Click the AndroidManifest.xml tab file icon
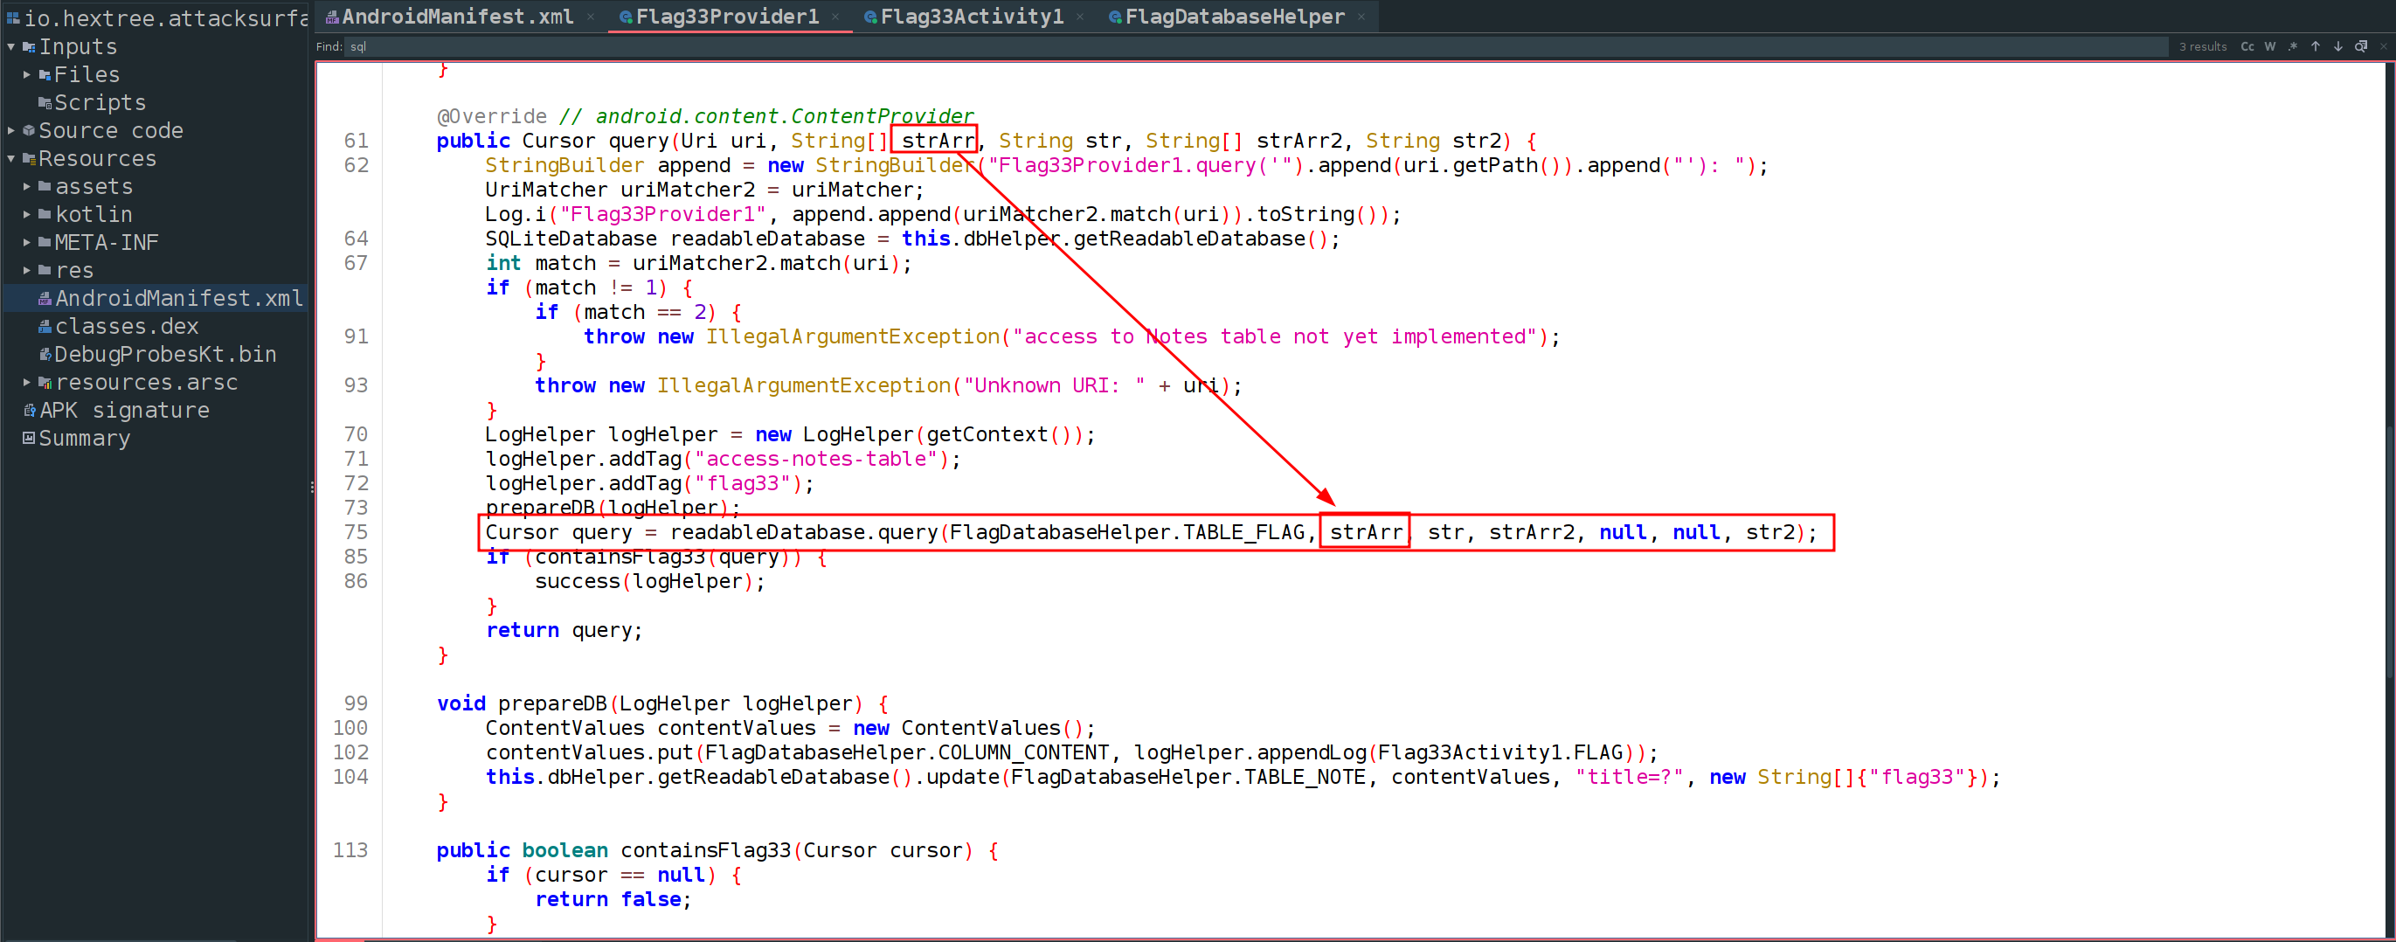Viewport: 2396px width, 942px height. click(x=332, y=17)
